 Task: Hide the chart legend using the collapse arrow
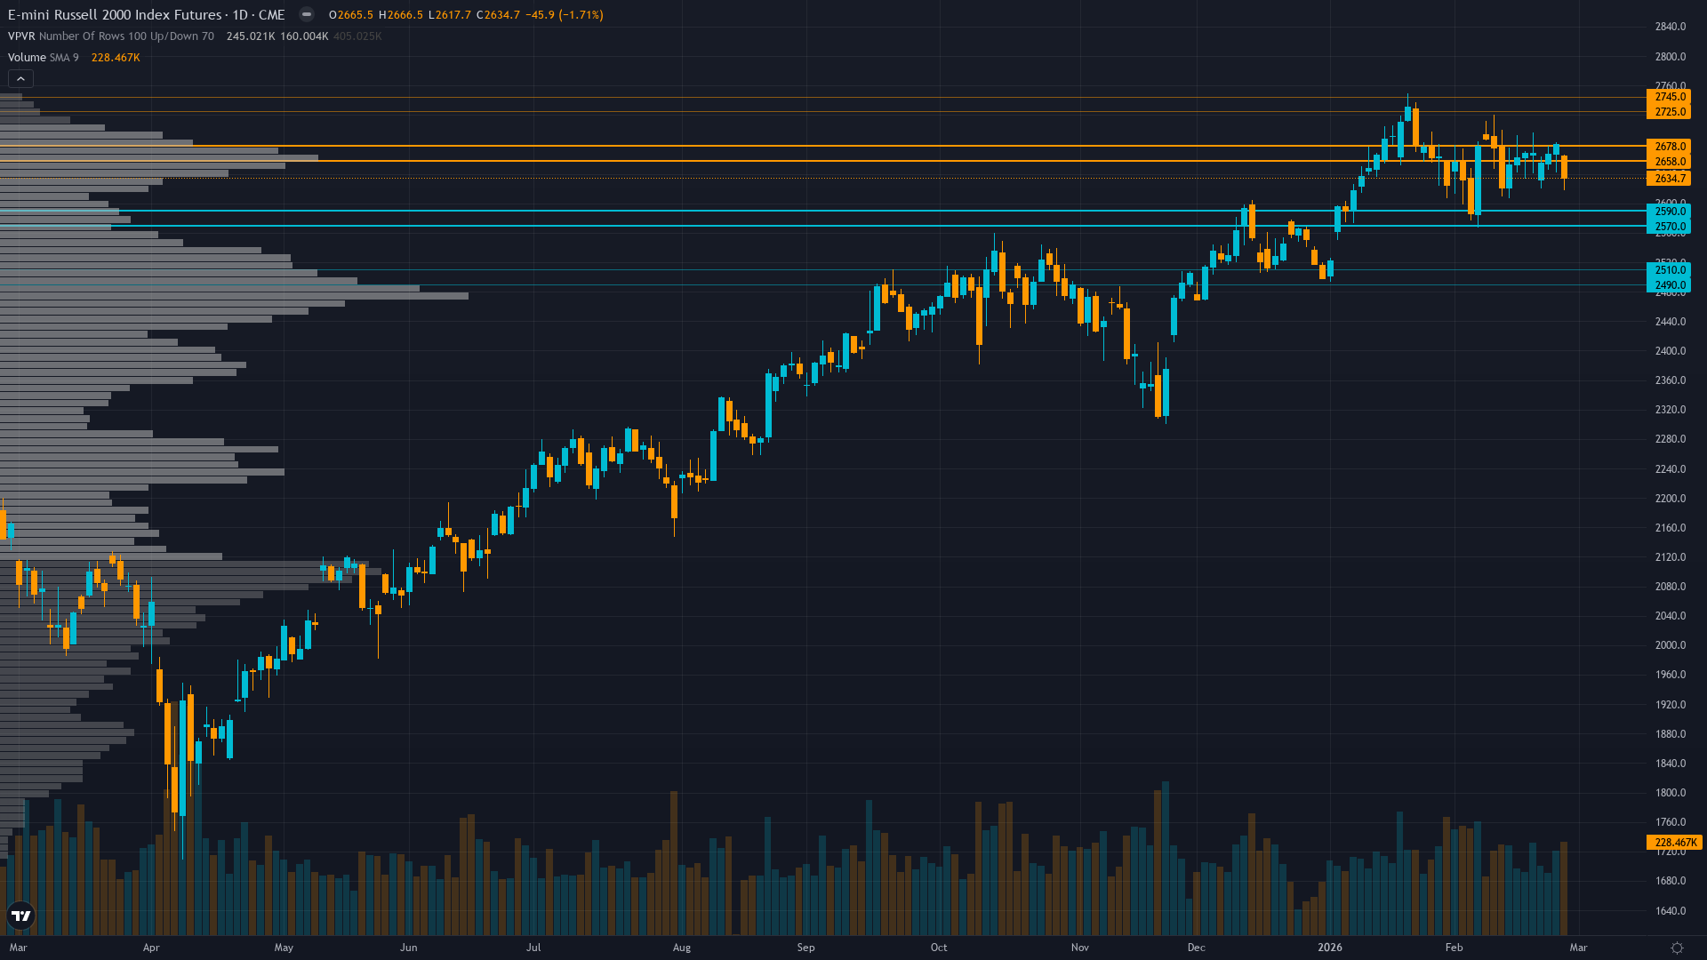(x=20, y=78)
